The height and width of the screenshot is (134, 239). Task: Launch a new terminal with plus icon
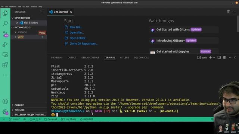point(210,57)
